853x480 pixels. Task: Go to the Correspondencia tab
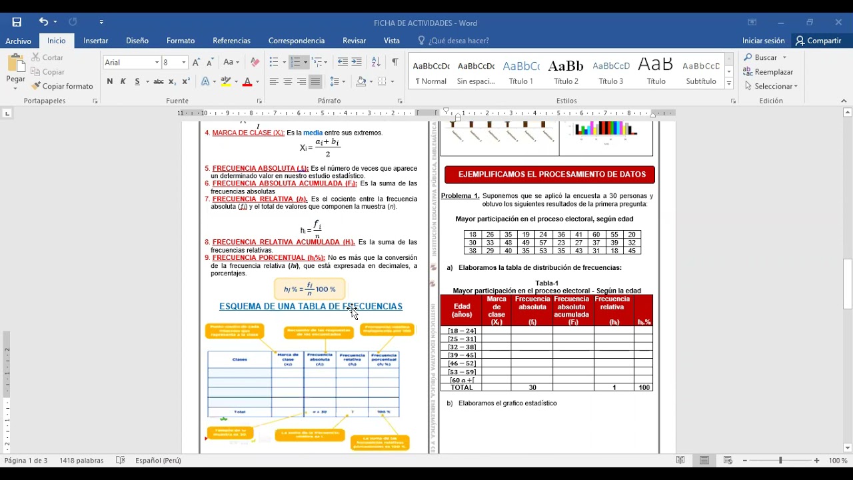[x=297, y=41]
